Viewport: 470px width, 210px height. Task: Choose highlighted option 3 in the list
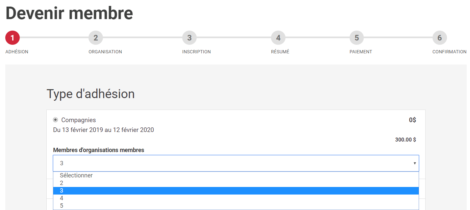point(62,191)
